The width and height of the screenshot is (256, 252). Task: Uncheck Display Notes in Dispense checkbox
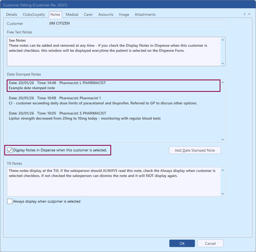point(10,150)
